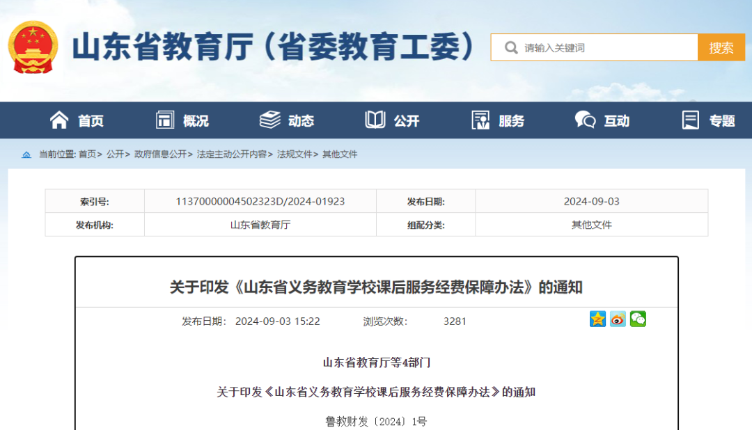Viewport: 752px width, 430px height.
Task: Focus the 请输入关键词 search field
Action: tap(594, 47)
